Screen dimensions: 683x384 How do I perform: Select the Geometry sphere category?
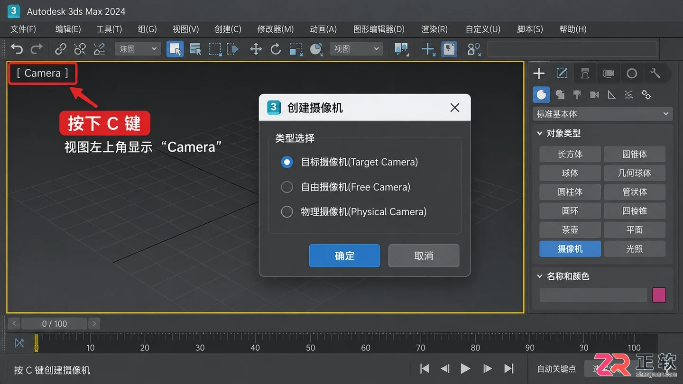coord(541,95)
